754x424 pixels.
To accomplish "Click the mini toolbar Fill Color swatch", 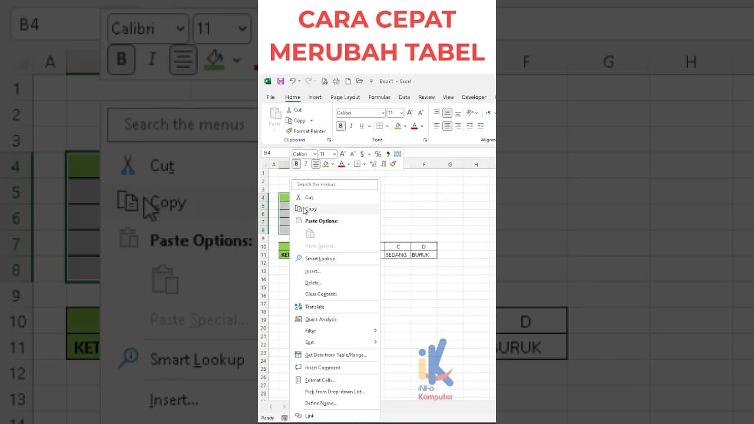I will [326, 164].
